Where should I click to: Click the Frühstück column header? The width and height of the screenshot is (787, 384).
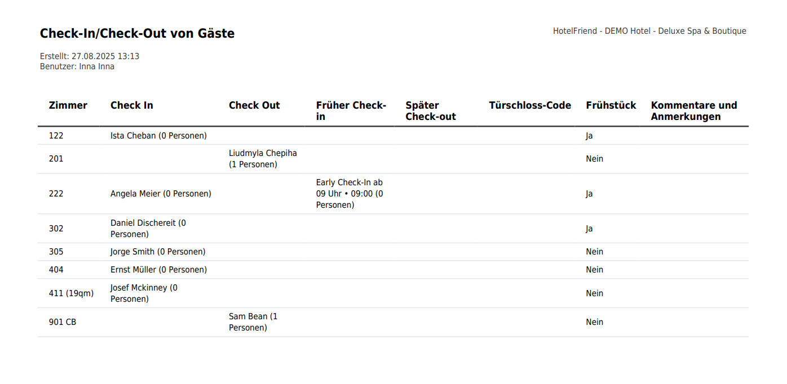(x=611, y=105)
